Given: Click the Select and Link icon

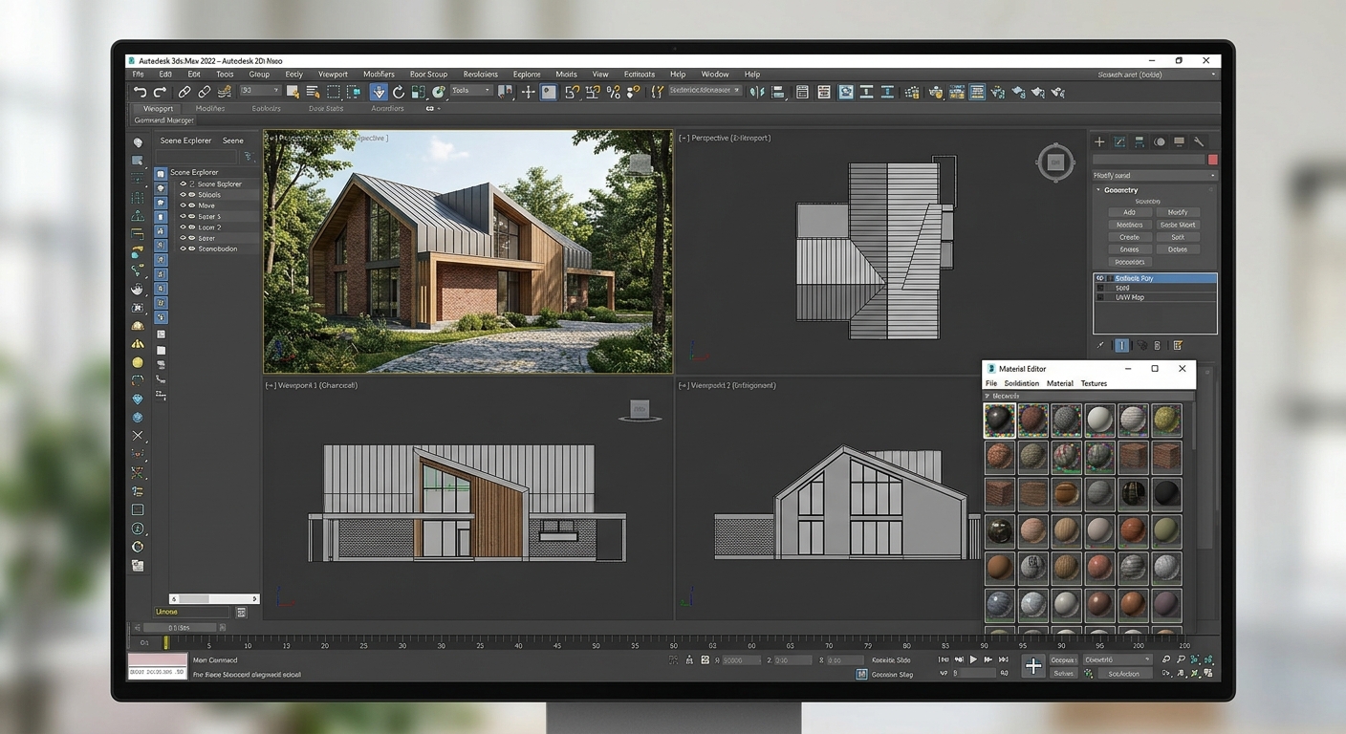Looking at the screenshot, I should (183, 91).
